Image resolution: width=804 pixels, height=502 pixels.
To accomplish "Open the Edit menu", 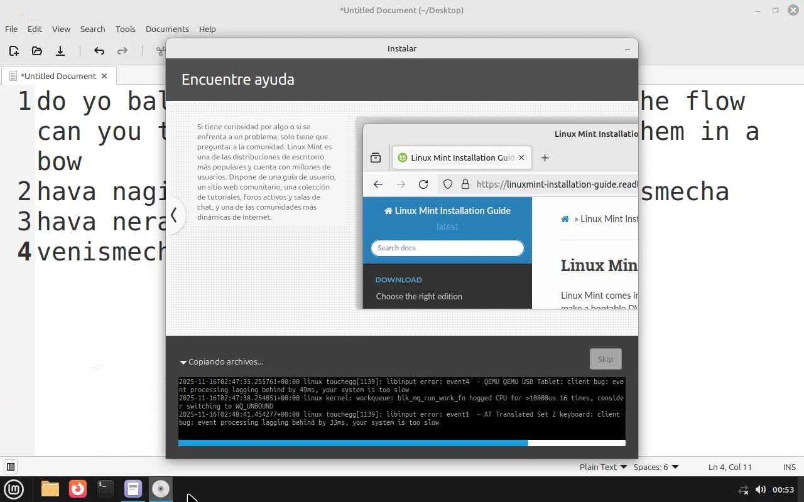I will click(35, 29).
